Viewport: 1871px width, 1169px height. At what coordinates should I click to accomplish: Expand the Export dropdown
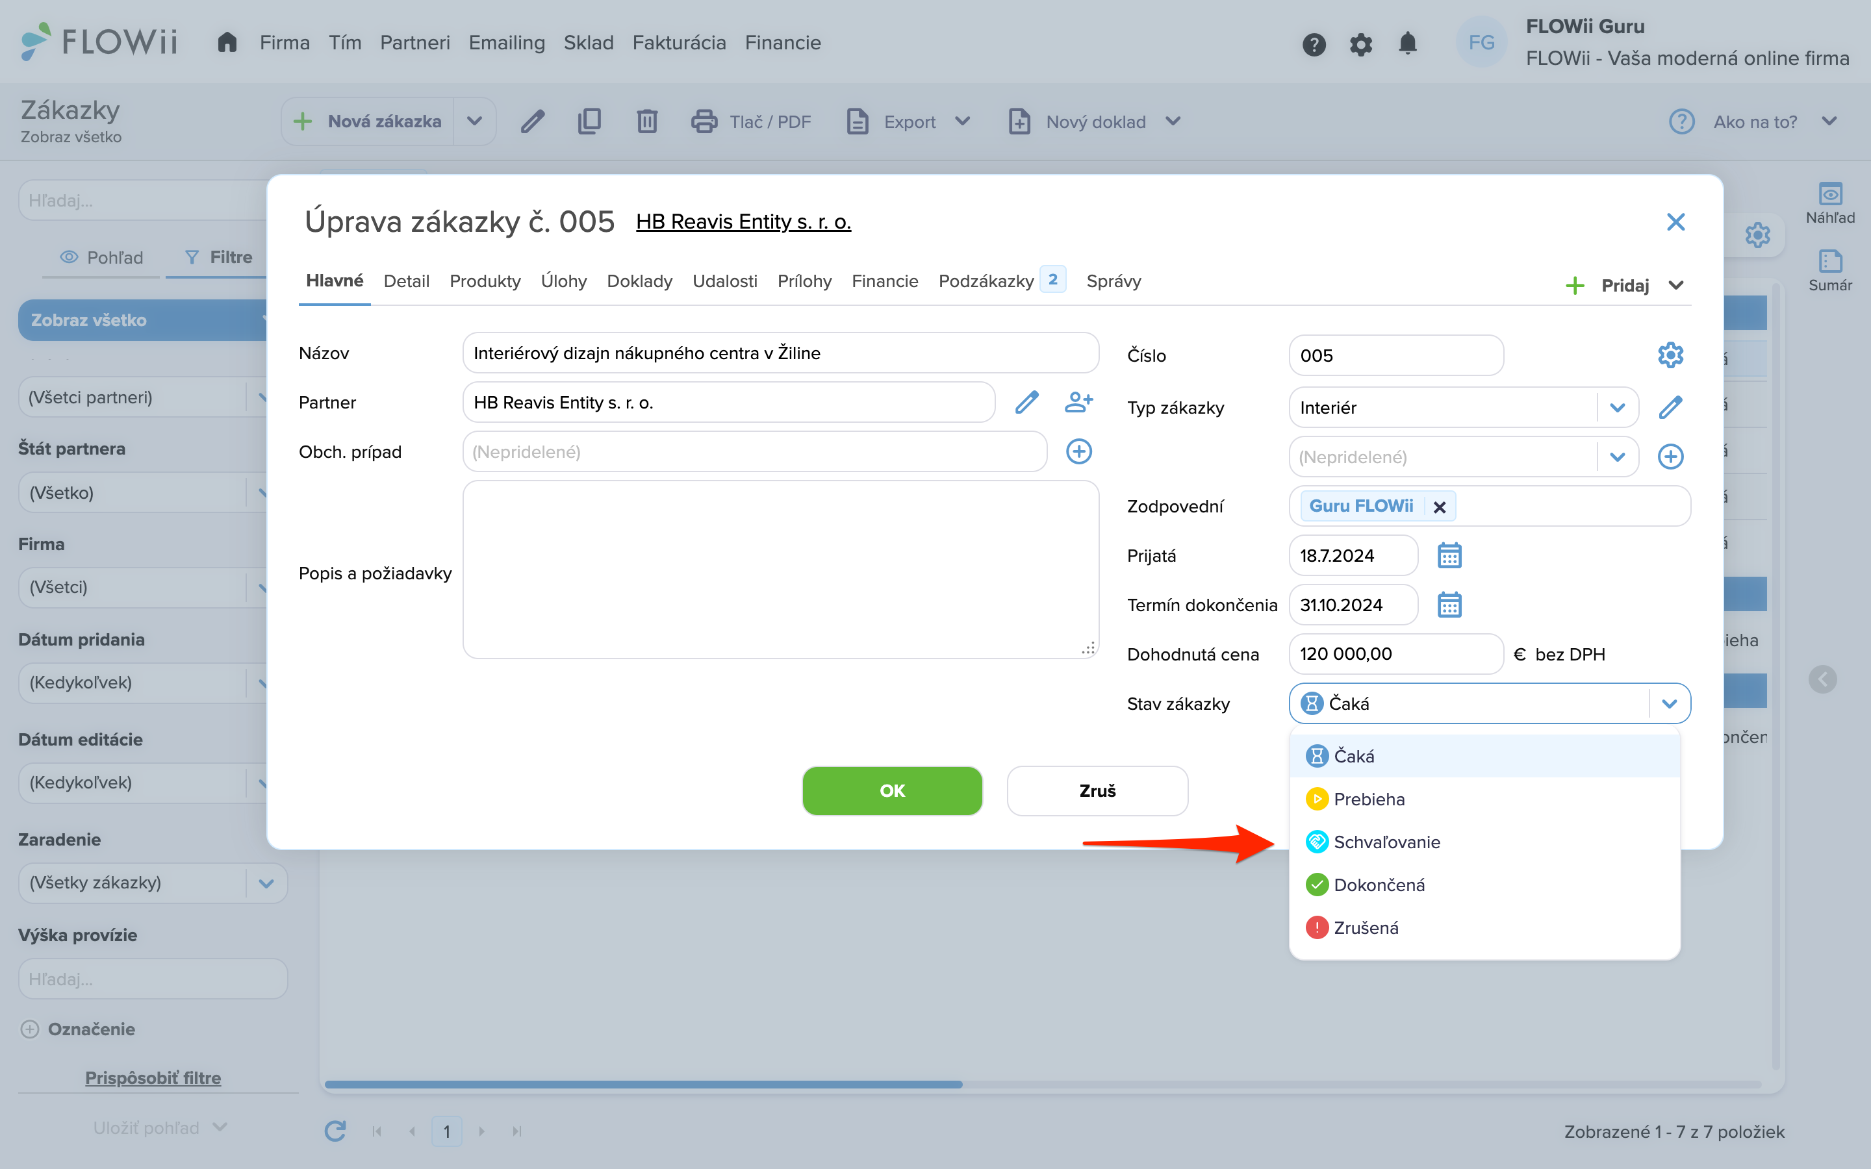[x=963, y=121]
